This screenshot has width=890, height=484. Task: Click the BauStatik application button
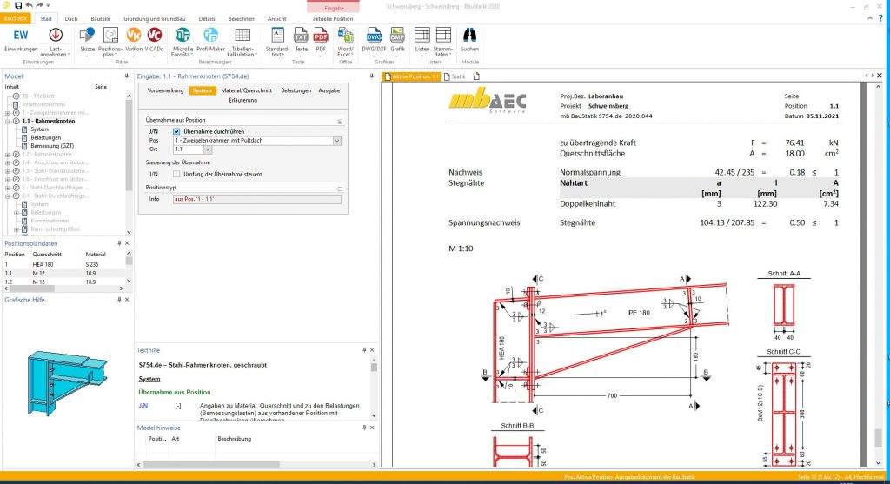pos(16,19)
